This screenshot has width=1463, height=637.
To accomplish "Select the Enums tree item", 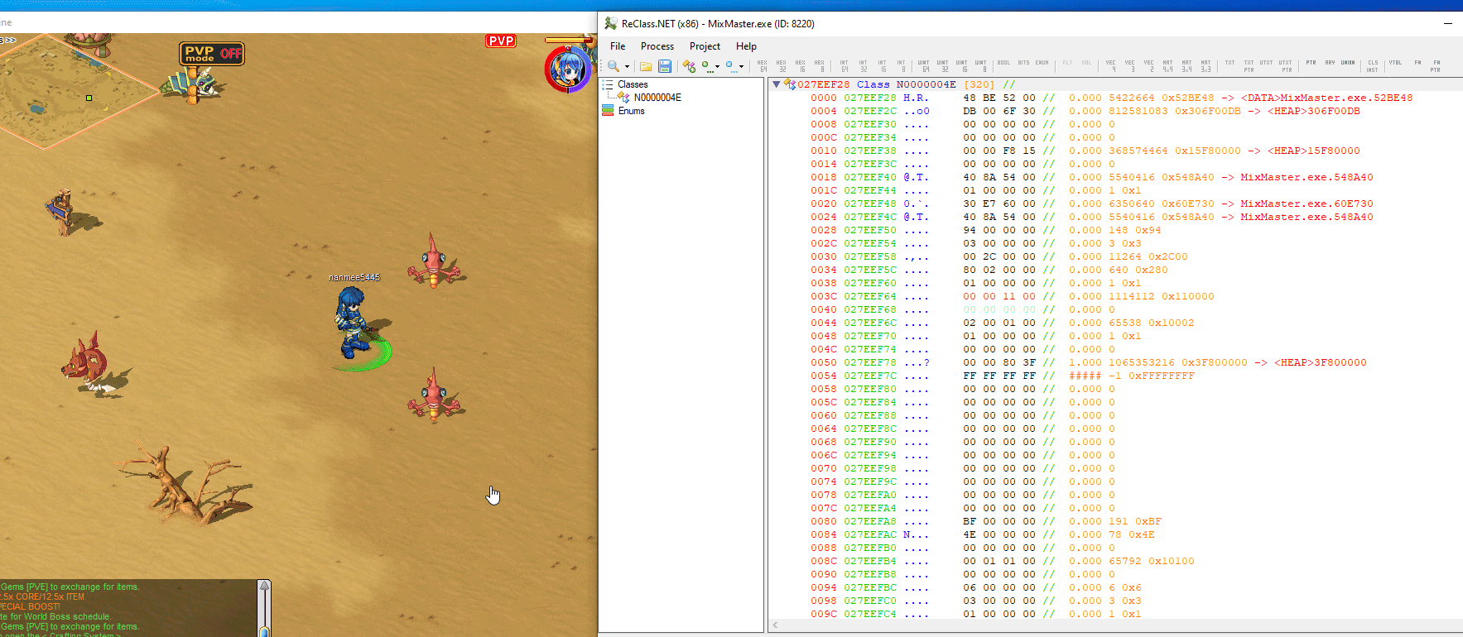I will tap(631, 111).
